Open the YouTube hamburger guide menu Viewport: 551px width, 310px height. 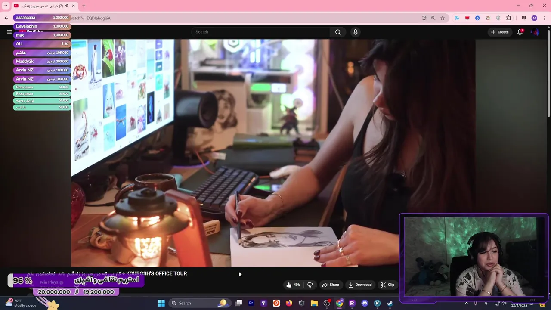(9, 32)
